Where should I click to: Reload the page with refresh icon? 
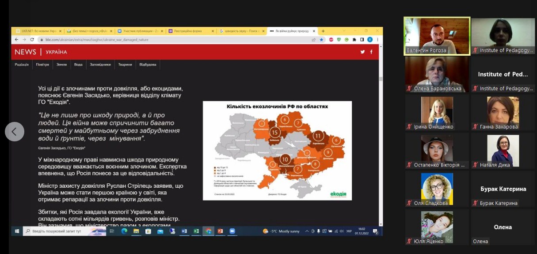point(32,40)
